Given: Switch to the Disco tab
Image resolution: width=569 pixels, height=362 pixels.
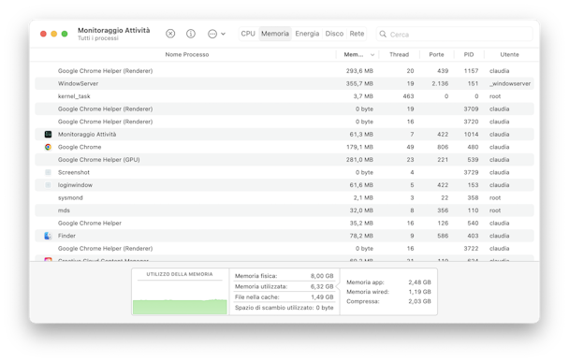Looking at the screenshot, I should (x=334, y=34).
